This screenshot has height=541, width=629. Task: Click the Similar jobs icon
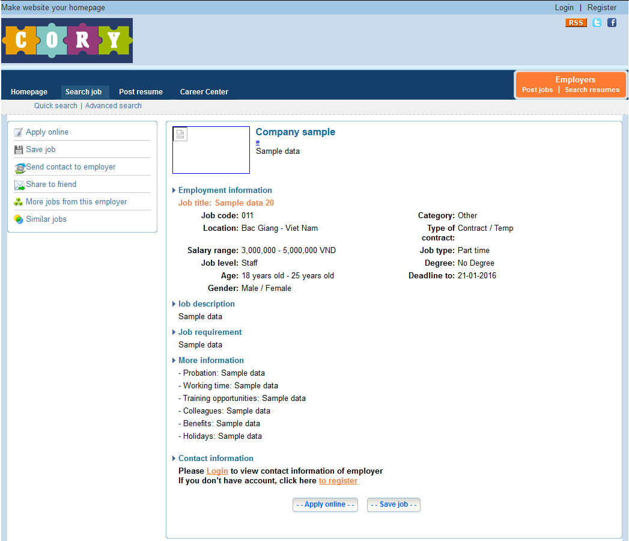[x=17, y=219]
